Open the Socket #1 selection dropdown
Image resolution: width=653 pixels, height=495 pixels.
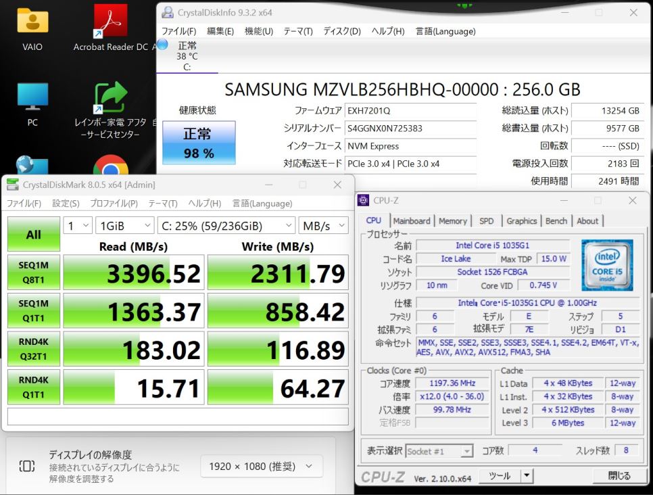(x=439, y=451)
